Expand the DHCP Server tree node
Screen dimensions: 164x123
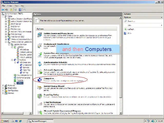coord(6,24)
